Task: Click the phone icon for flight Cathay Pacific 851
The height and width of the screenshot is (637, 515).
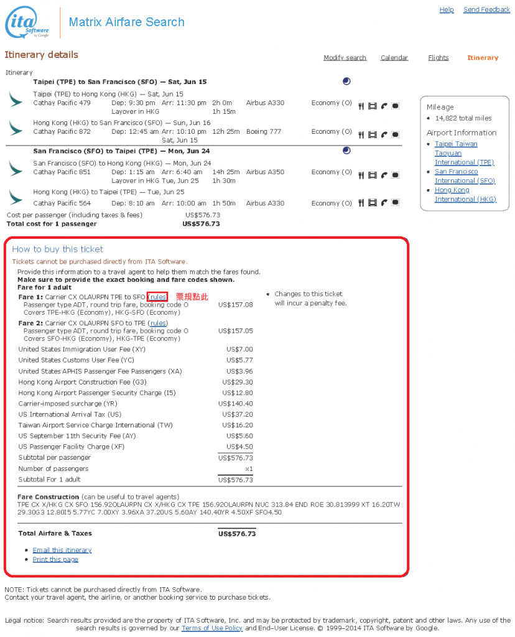Action: coord(384,175)
